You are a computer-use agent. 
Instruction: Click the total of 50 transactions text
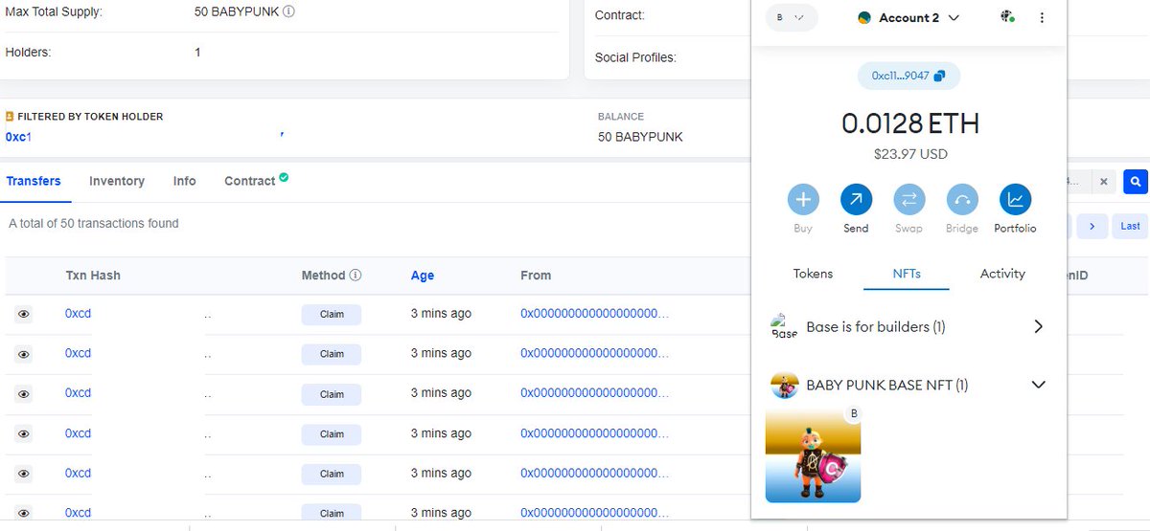(94, 223)
